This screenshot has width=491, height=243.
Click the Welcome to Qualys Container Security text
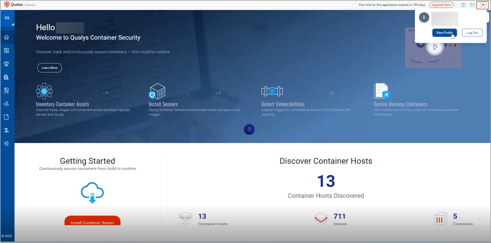[x=88, y=38]
